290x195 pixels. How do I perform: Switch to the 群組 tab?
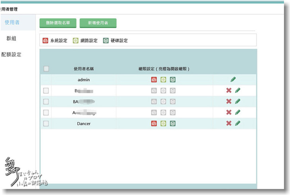tap(12, 39)
